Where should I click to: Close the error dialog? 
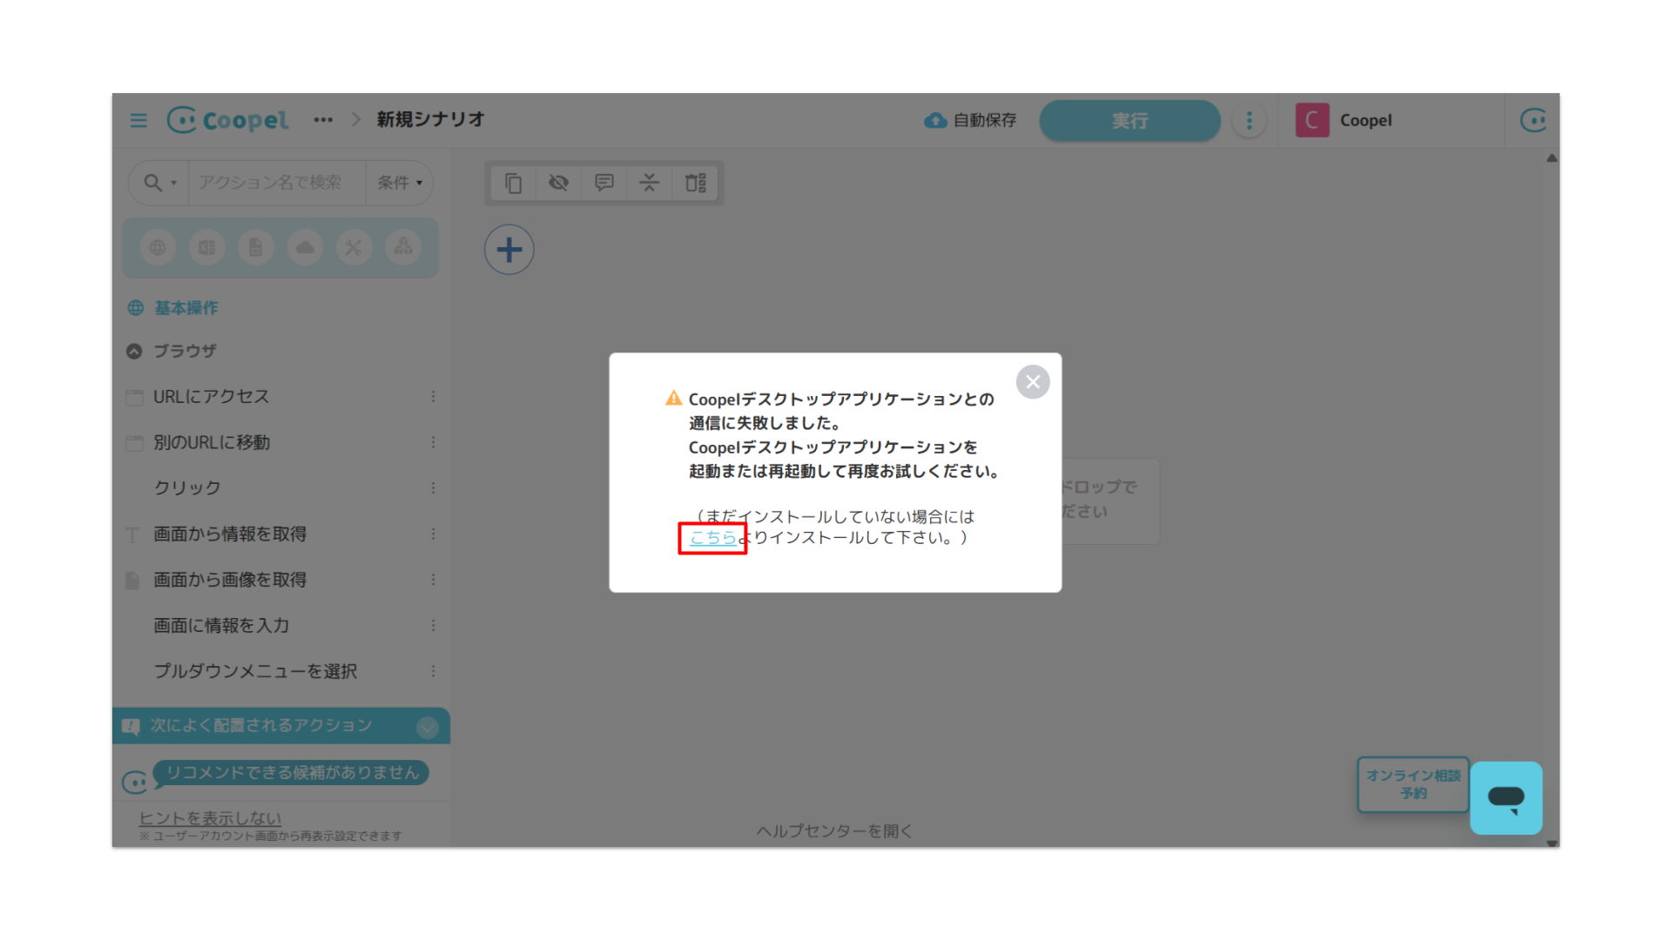[1033, 382]
